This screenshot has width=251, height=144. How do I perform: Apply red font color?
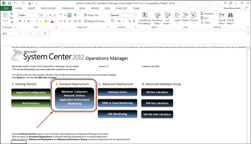(x=52, y=21)
